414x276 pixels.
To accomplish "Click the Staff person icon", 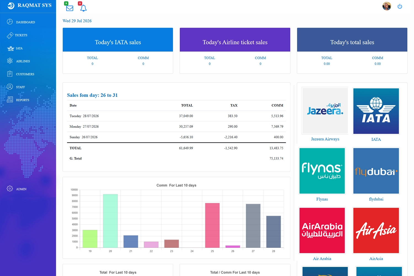I will 10,87.
